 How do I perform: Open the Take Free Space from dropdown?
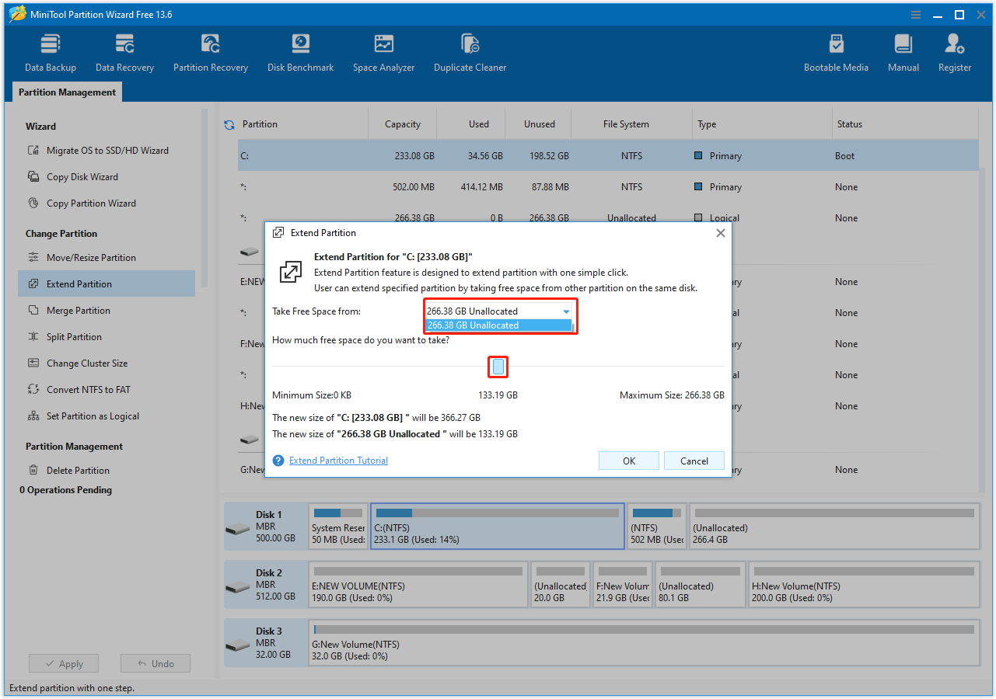point(498,311)
